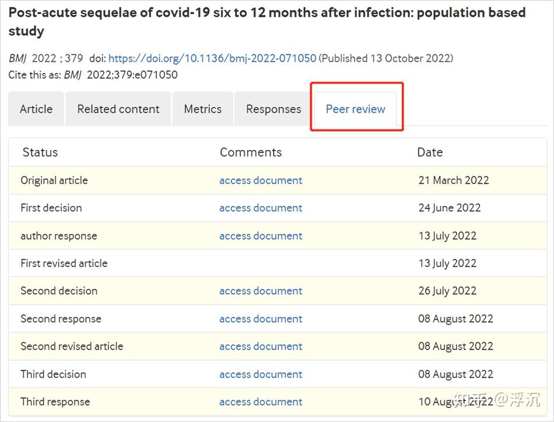Access document for Second revised article
554x422 pixels.
tap(261, 346)
